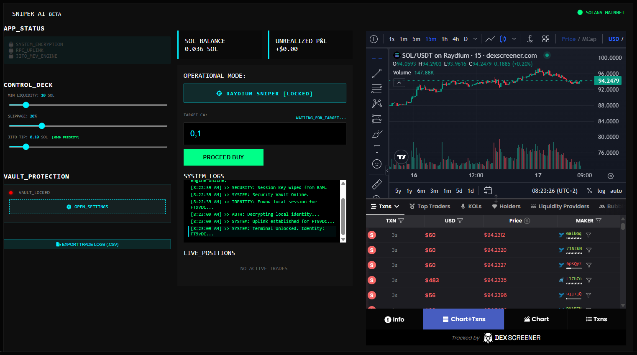Screen dimensions: 637x355
Task: Click inside the TARGET CA input field
Action: click(265, 134)
